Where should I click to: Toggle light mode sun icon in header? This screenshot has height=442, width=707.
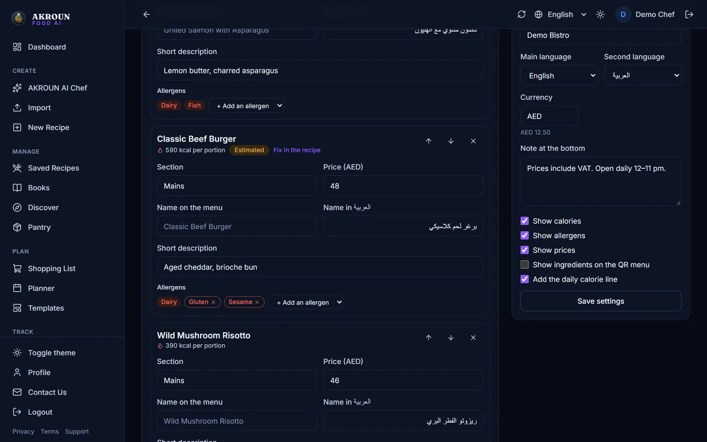click(x=600, y=15)
